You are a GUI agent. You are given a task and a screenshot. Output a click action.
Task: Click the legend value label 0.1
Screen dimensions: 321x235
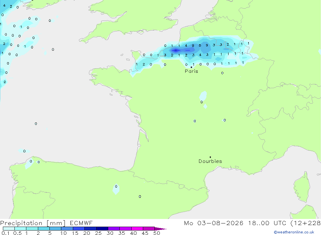pos(5,233)
